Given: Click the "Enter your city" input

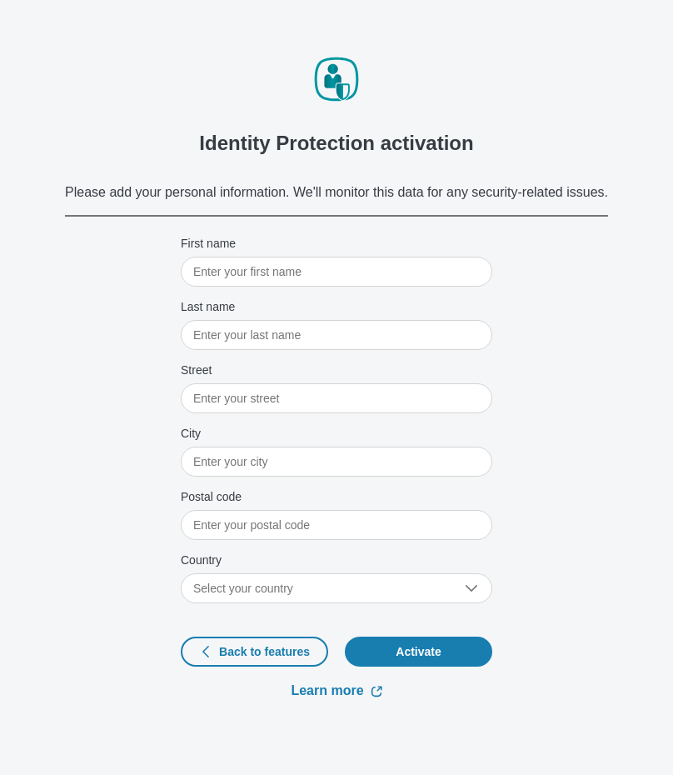Looking at the screenshot, I should (x=336, y=462).
